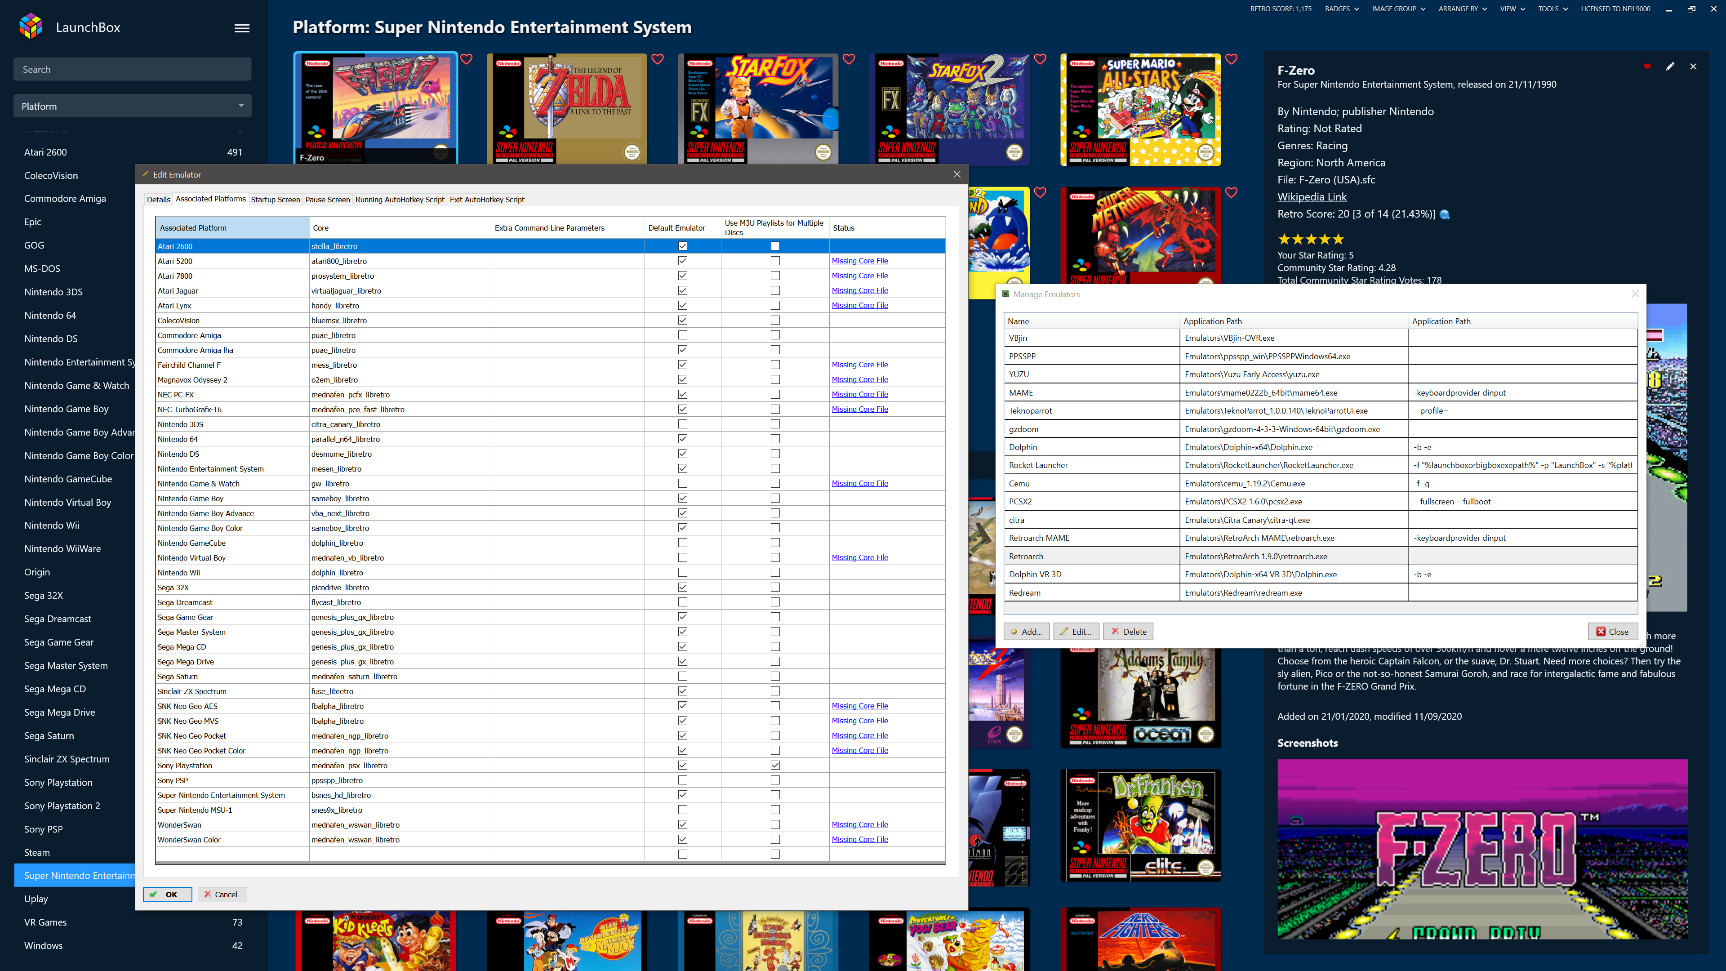The height and width of the screenshot is (971, 1726).
Task: Select Nintendo 64 platform in sidebar
Action: 50,315
